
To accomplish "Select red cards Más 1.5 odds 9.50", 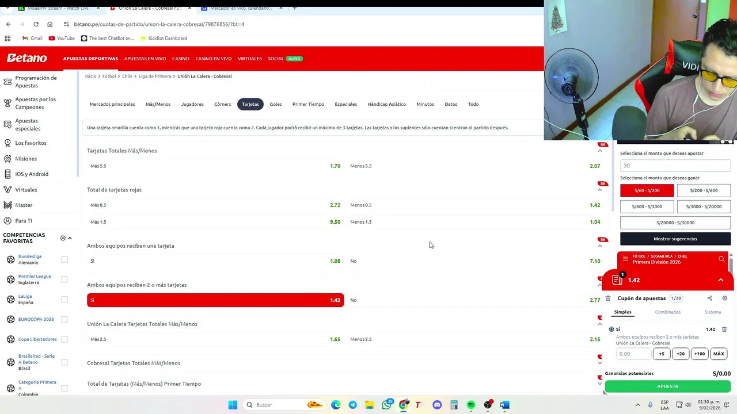I will 215,221.
